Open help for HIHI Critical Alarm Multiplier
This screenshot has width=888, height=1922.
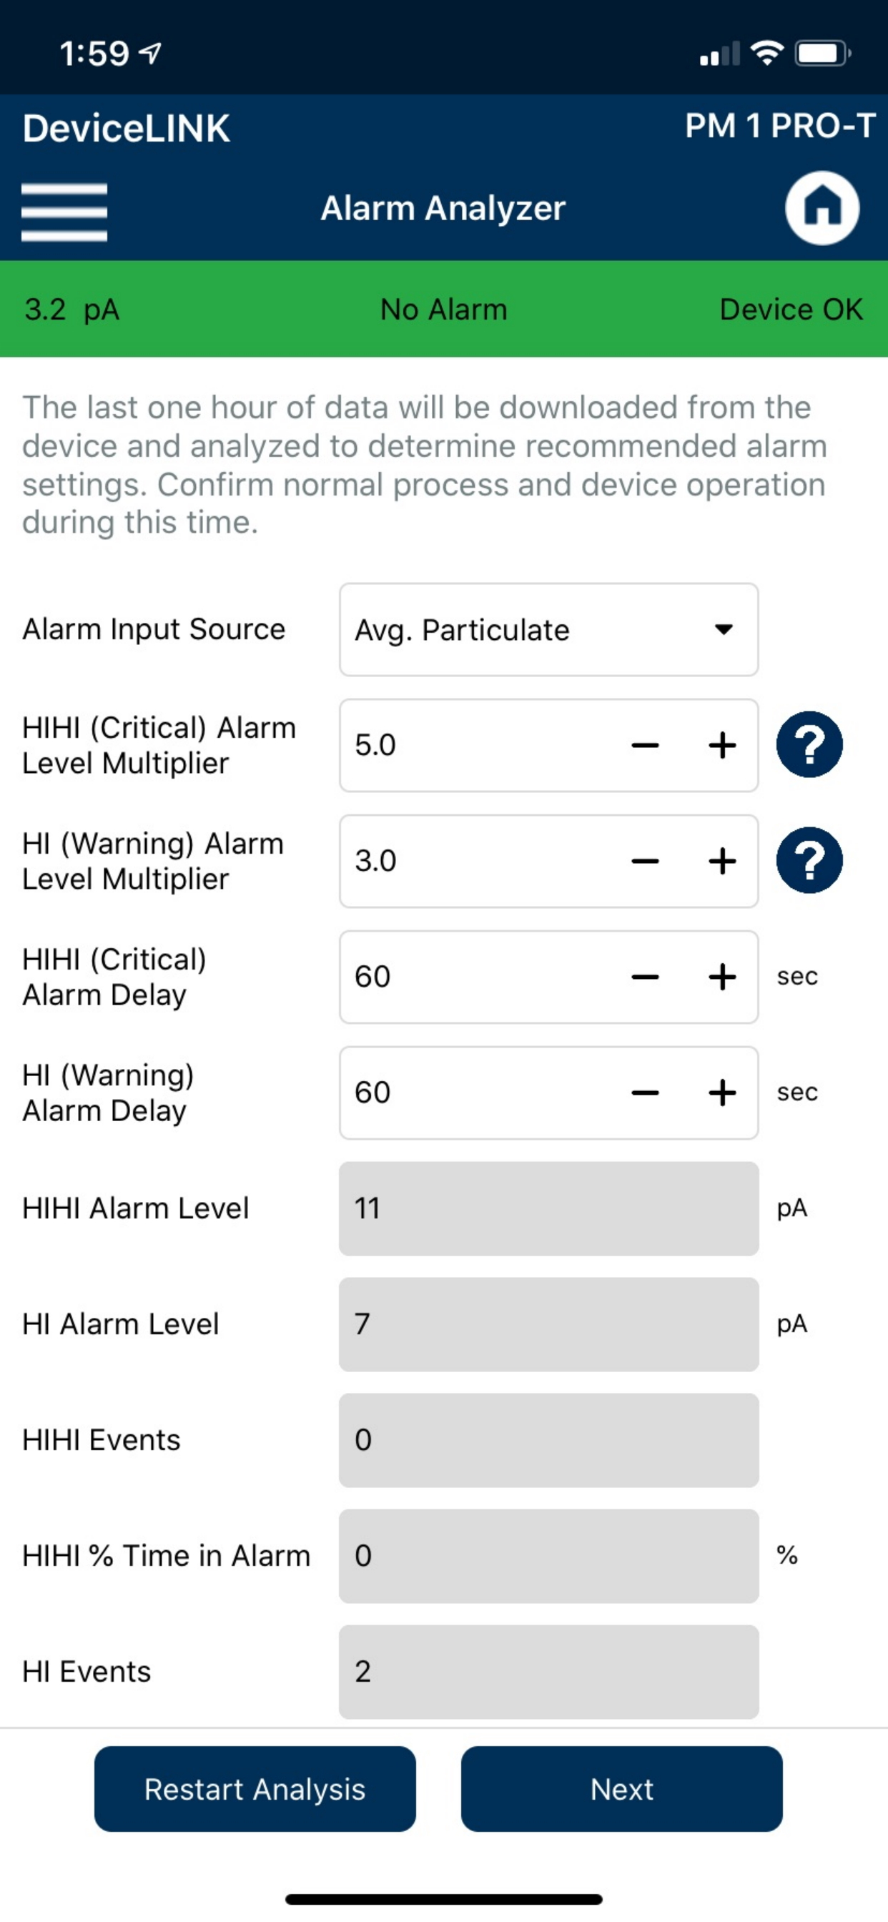click(809, 744)
